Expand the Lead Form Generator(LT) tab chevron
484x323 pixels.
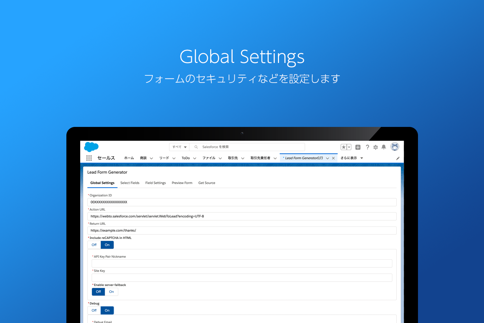tap(327, 158)
